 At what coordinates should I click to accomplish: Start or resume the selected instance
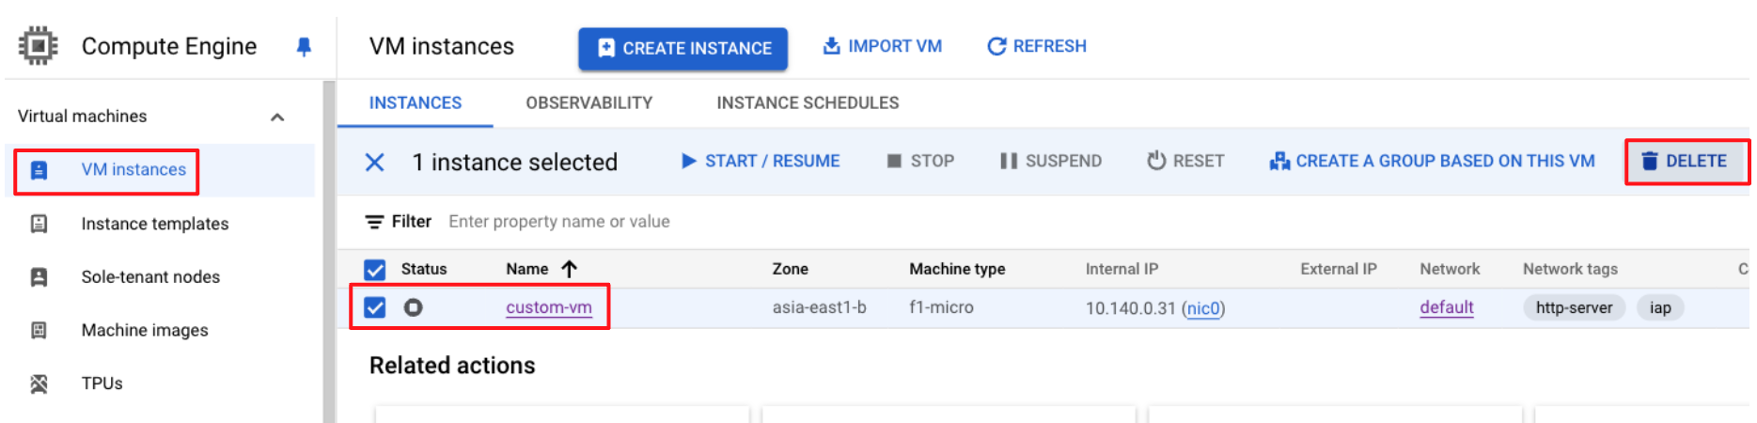point(761,162)
